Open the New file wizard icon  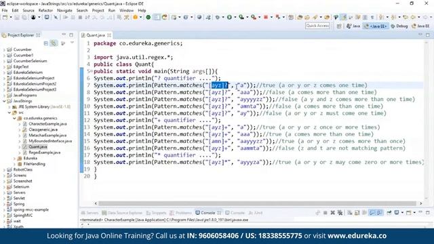point(5,17)
